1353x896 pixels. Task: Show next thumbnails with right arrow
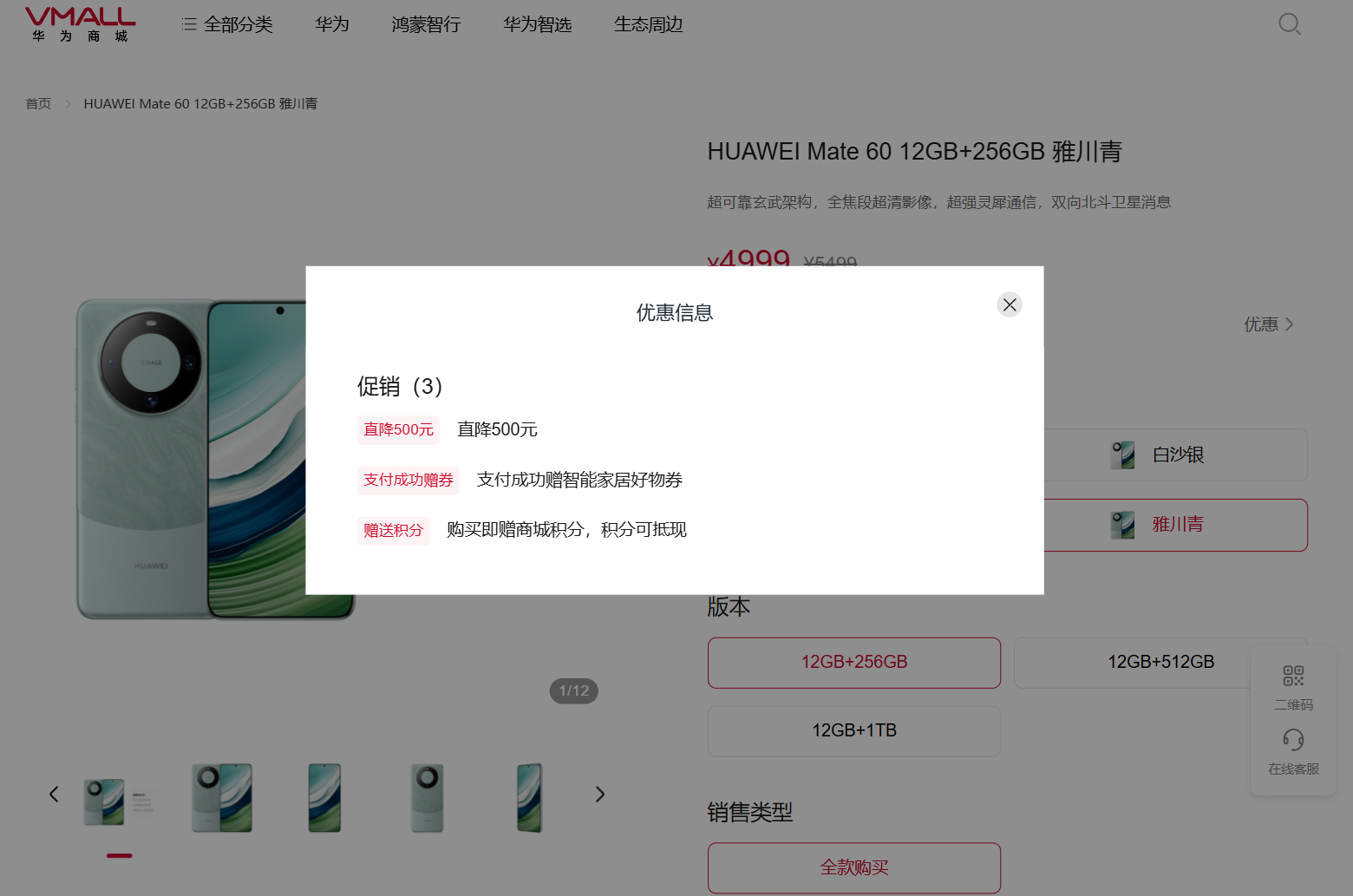[599, 795]
